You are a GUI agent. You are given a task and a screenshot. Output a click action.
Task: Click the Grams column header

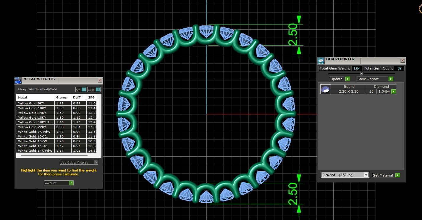pyautogui.click(x=63, y=97)
